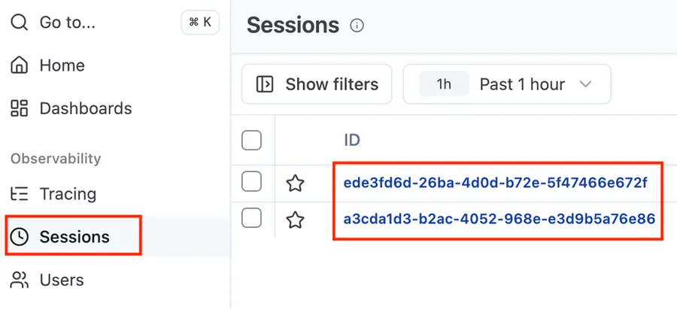Check the box for session a3cda1d3
The width and height of the screenshot is (677, 309).
tap(252, 219)
